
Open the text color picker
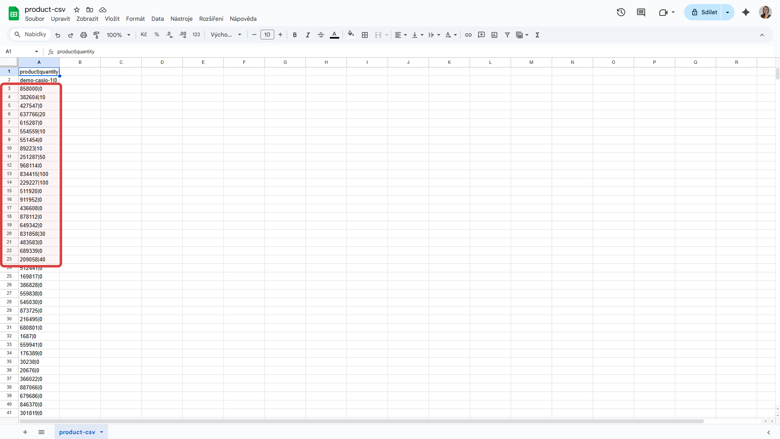click(334, 35)
